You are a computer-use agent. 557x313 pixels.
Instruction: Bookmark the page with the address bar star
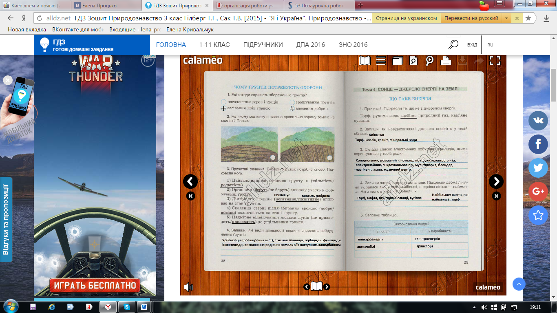[528, 18]
